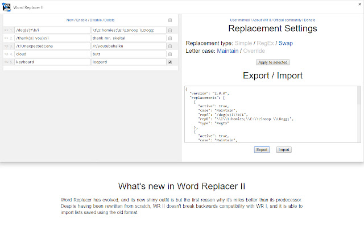Viewport: 364px width, 227px height.
Task: Set replacement type to RegEx
Action: tap(266, 43)
